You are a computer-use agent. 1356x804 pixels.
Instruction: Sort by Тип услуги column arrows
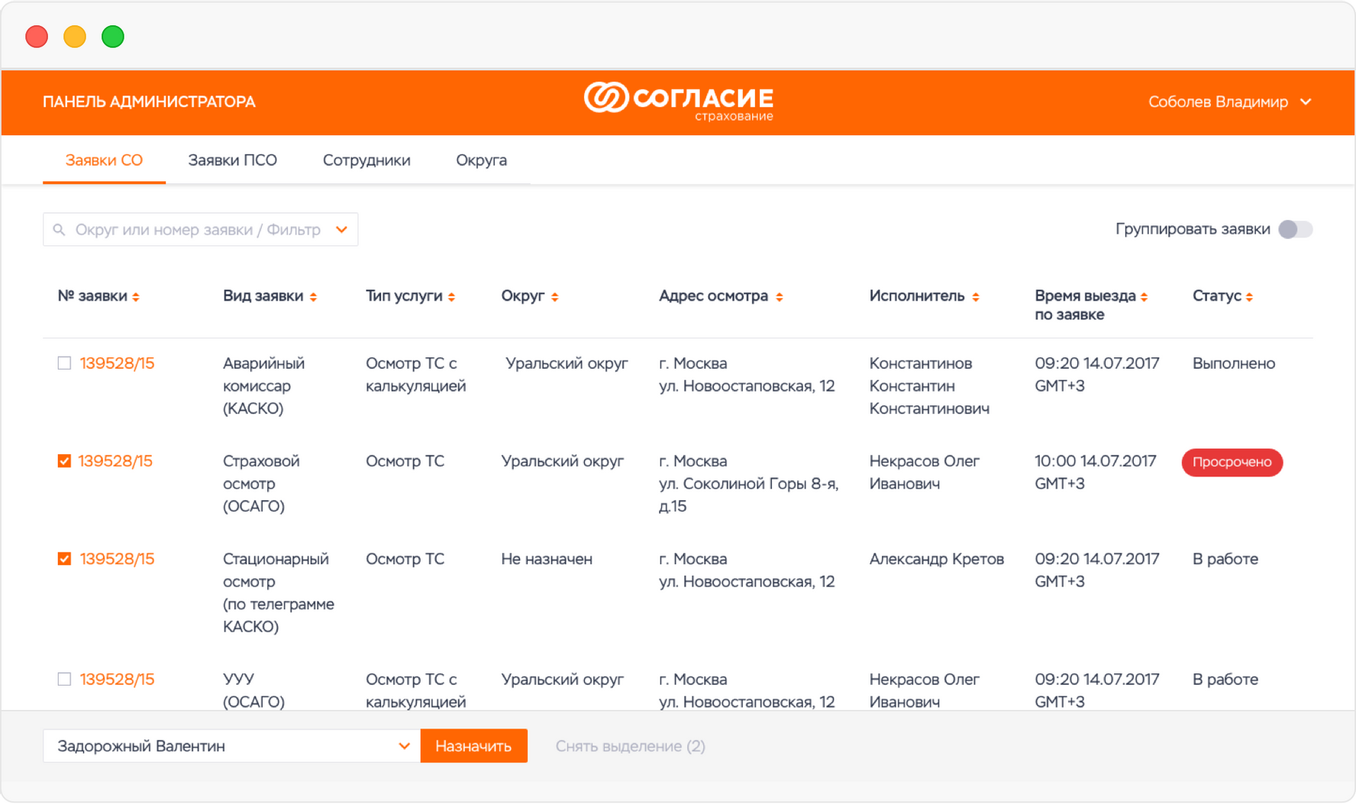pyautogui.click(x=451, y=297)
